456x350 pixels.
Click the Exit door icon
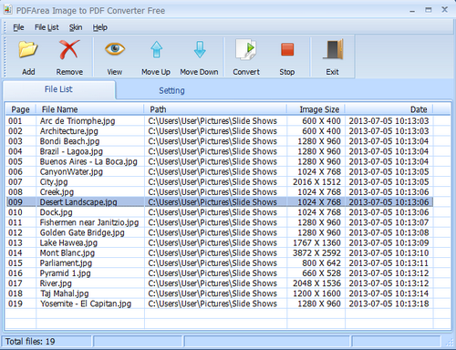333,49
